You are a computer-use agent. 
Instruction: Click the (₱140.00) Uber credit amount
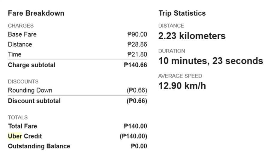133,136
